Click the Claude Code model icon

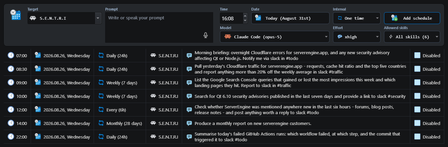(x=228, y=37)
